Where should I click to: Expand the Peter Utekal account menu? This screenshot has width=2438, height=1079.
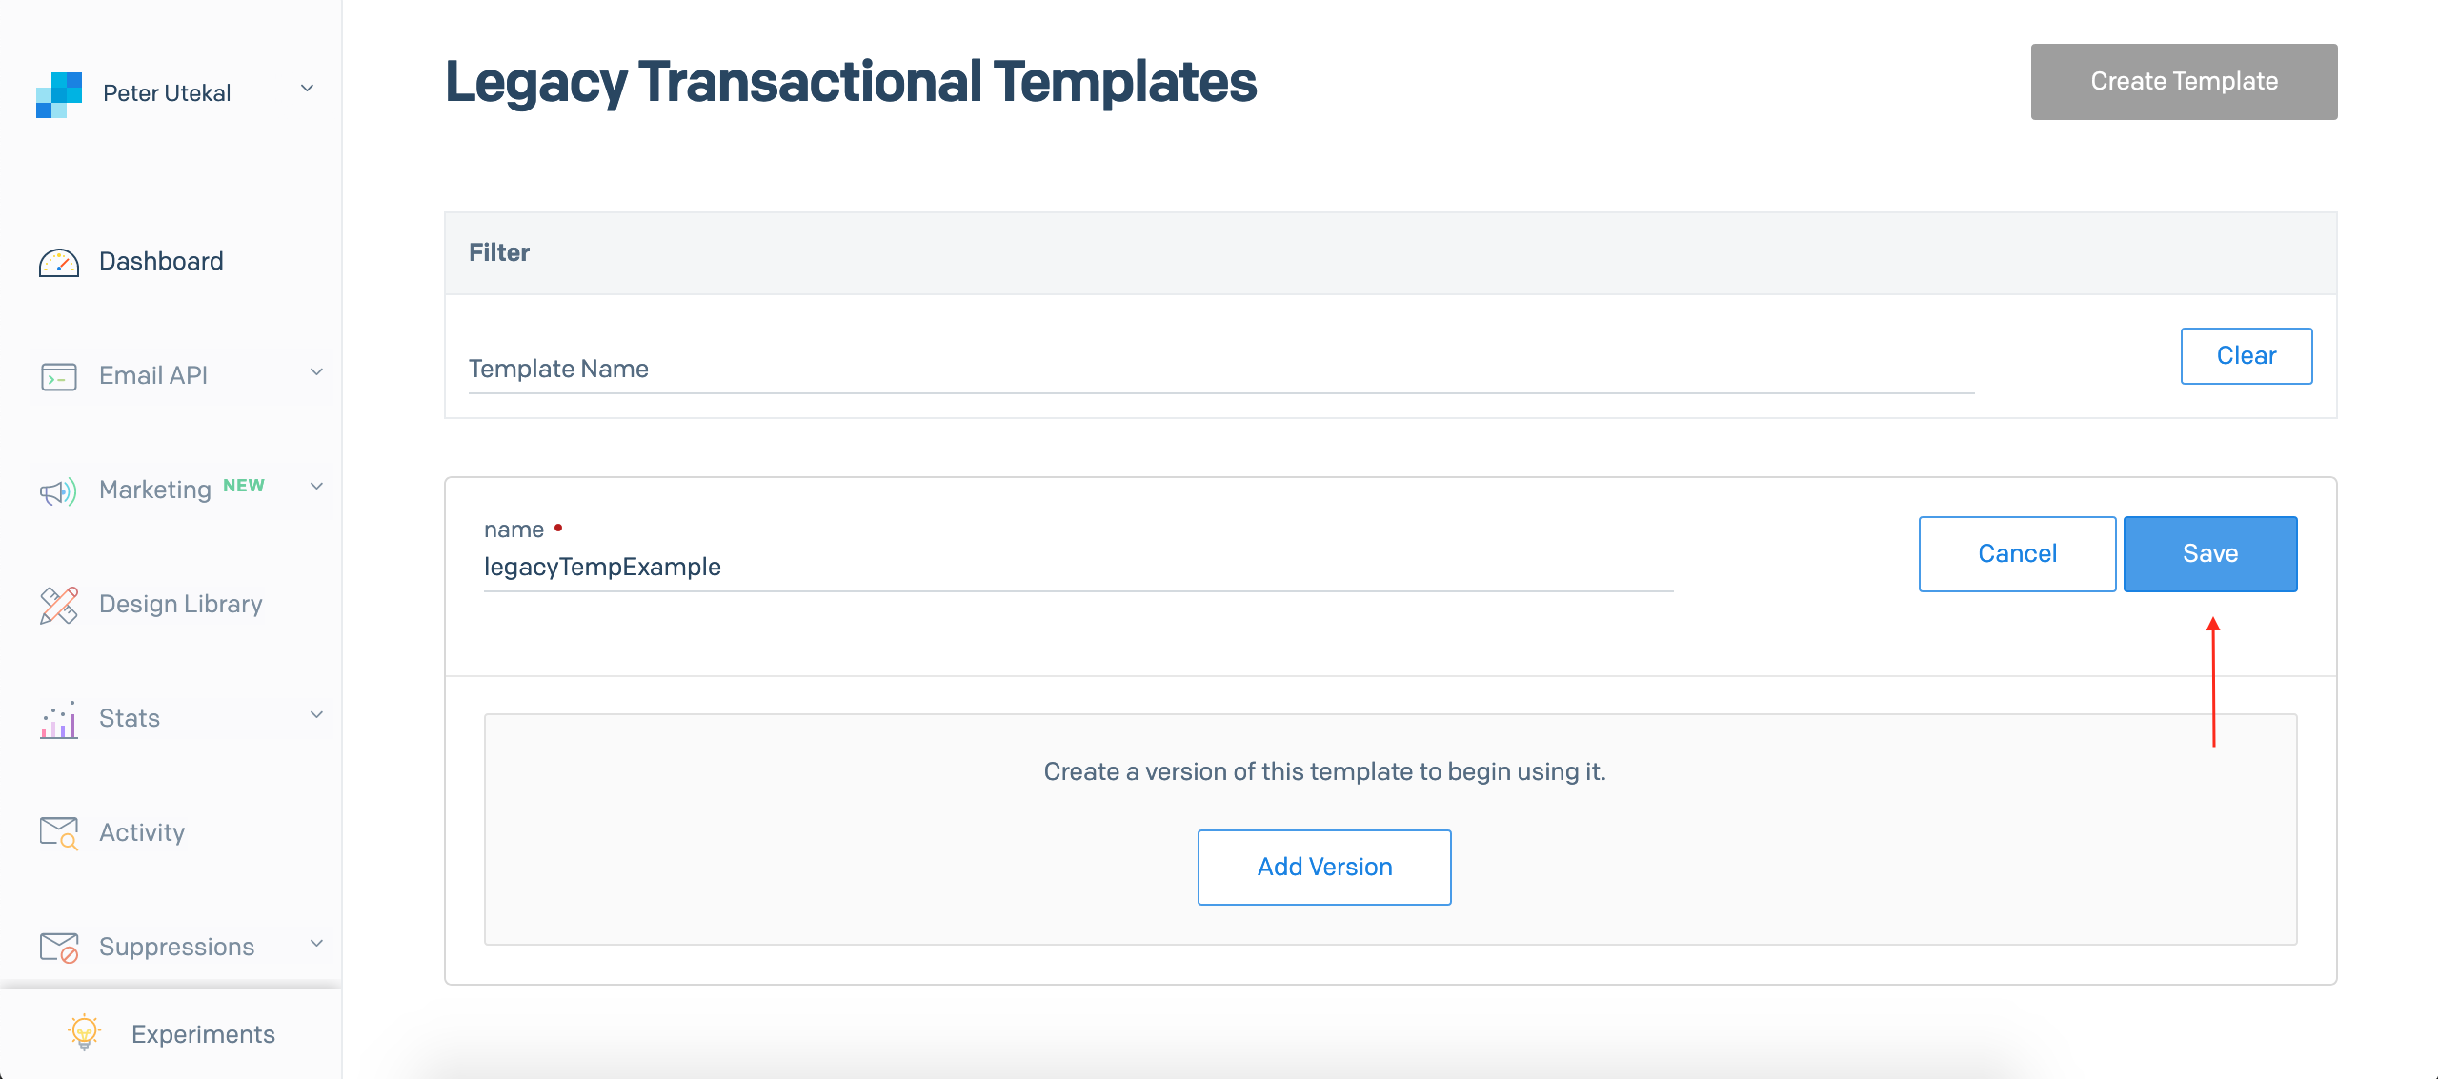(305, 88)
